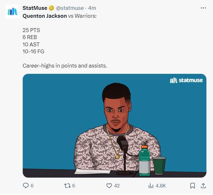Screen dimensions: 213x195
Task: Click the StatMuse display name
Action: pyautogui.click(x=35, y=8)
